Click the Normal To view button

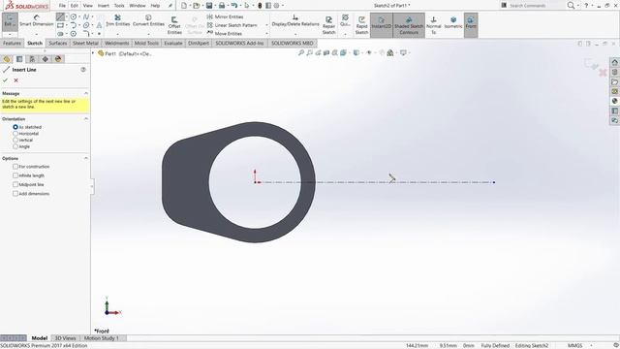tap(433, 25)
